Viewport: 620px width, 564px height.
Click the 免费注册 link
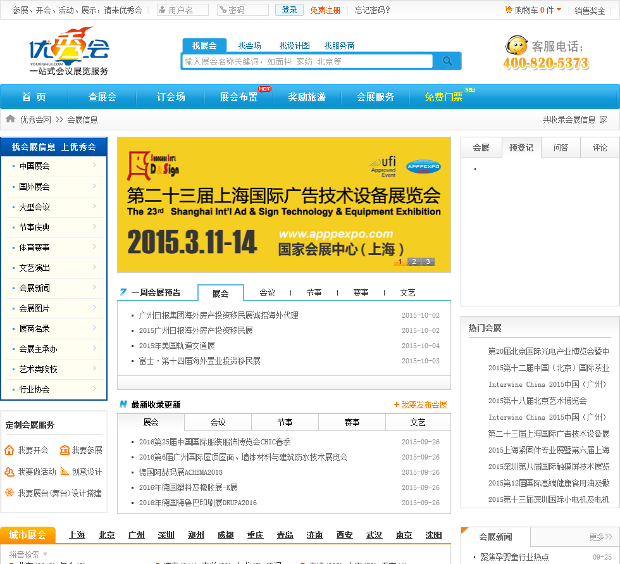tap(325, 10)
